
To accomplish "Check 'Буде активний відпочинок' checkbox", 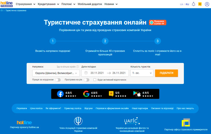I will (x=95, y=80).
